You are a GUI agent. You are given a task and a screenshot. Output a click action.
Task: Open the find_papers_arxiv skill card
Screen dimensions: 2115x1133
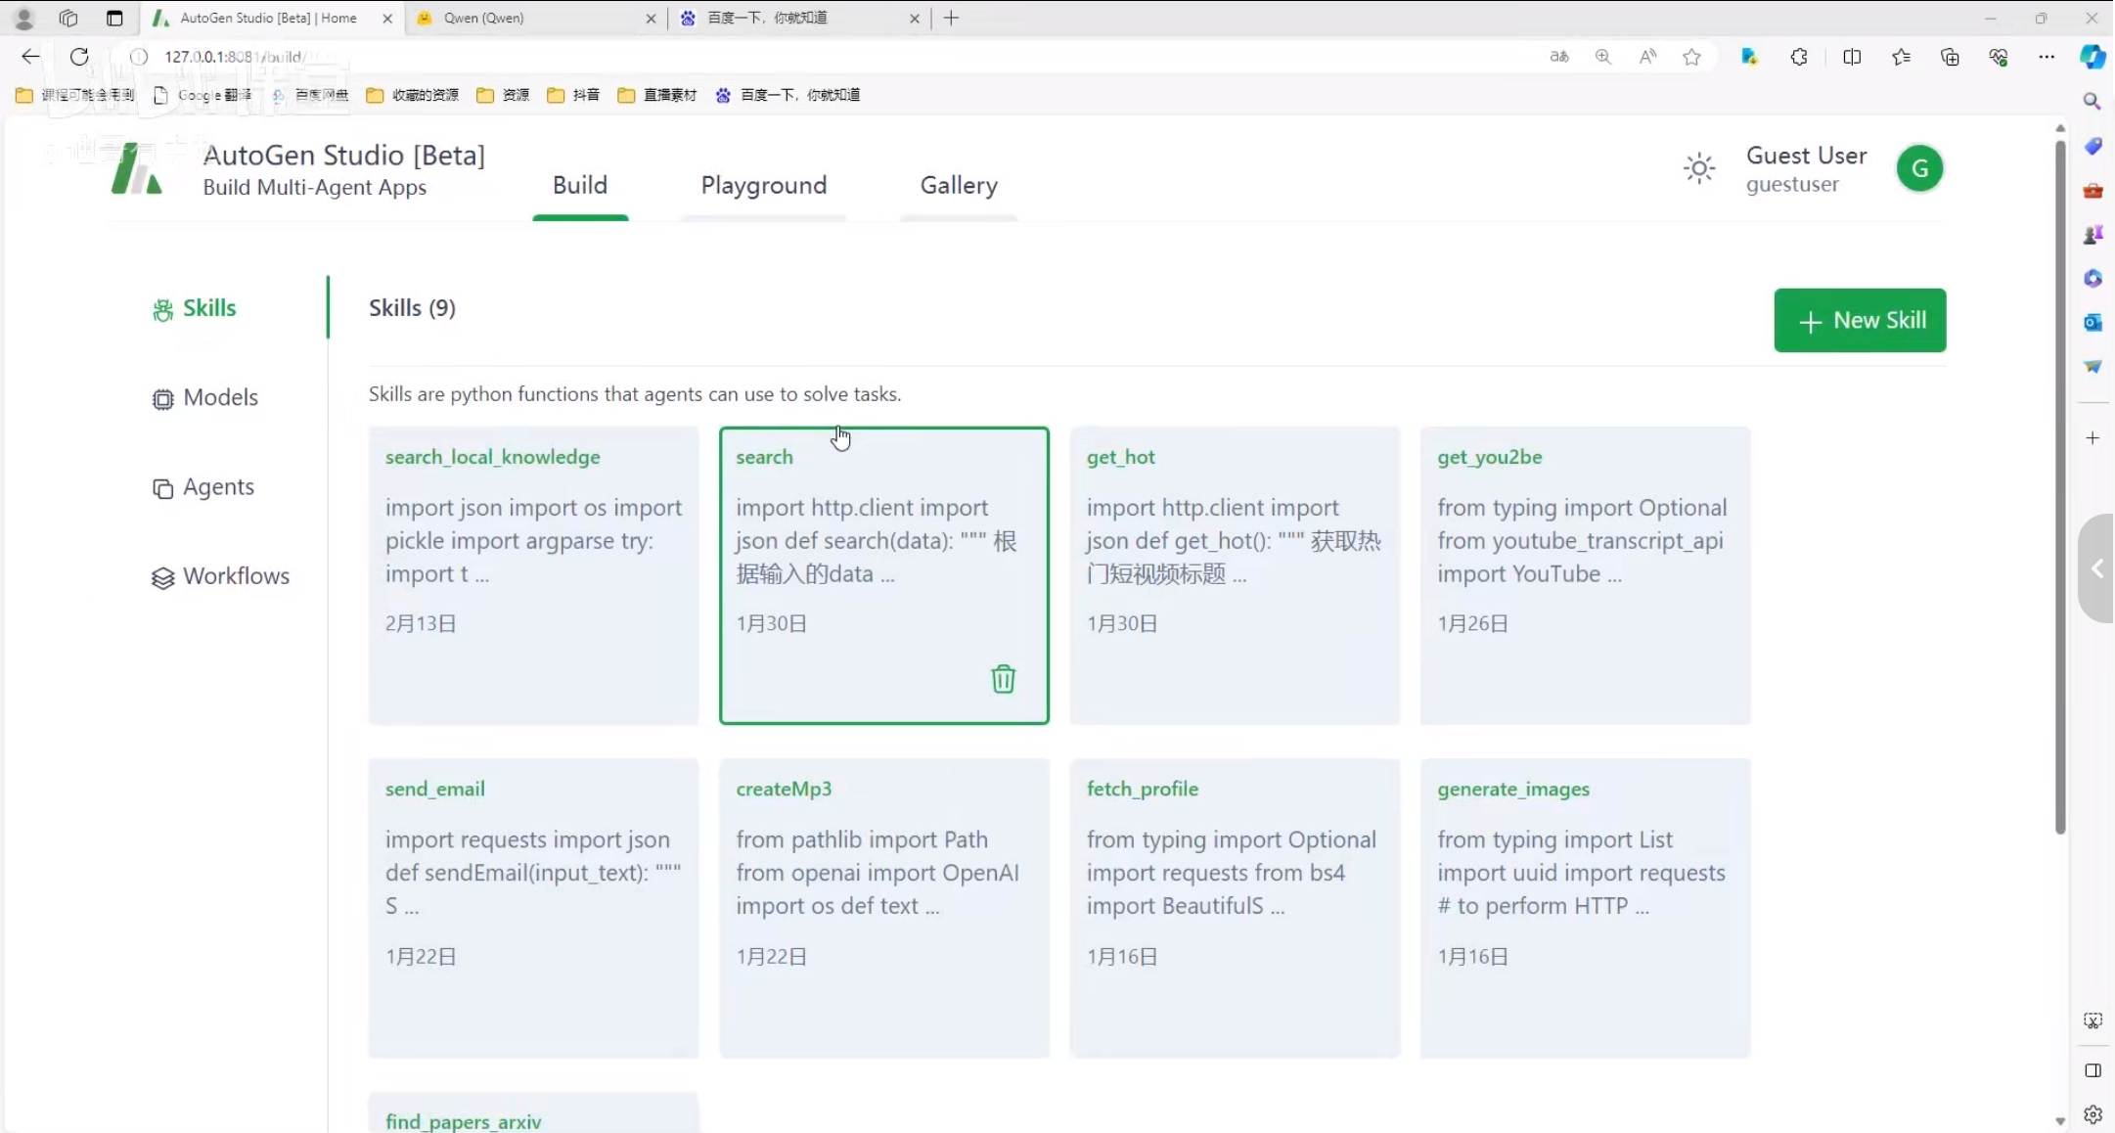[x=533, y=1113]
